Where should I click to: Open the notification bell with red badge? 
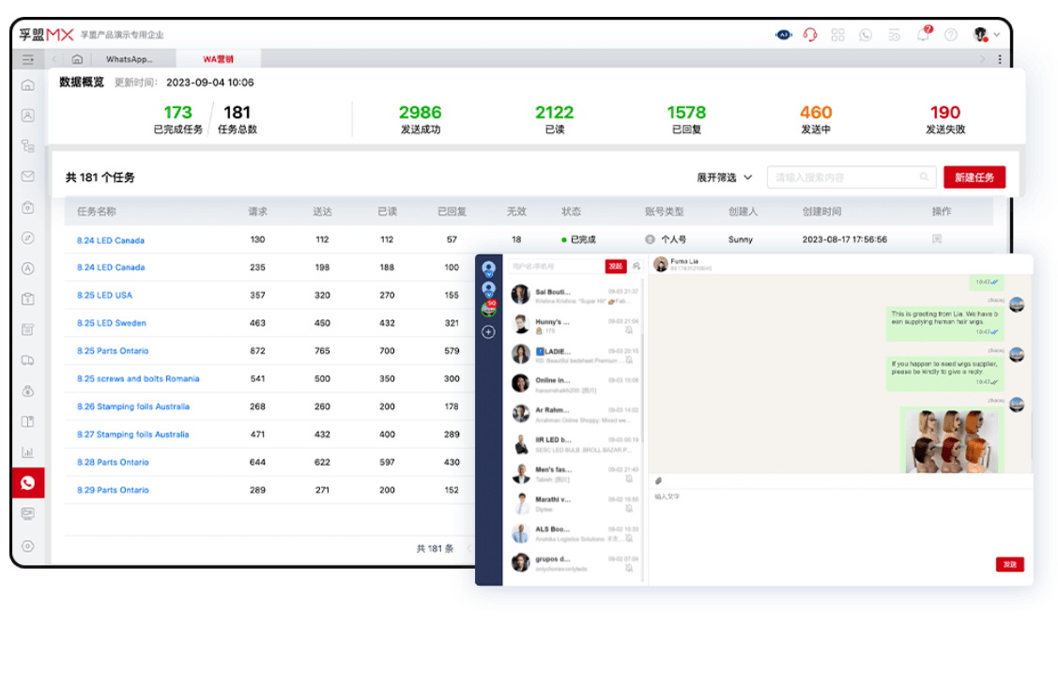[923, 35]
